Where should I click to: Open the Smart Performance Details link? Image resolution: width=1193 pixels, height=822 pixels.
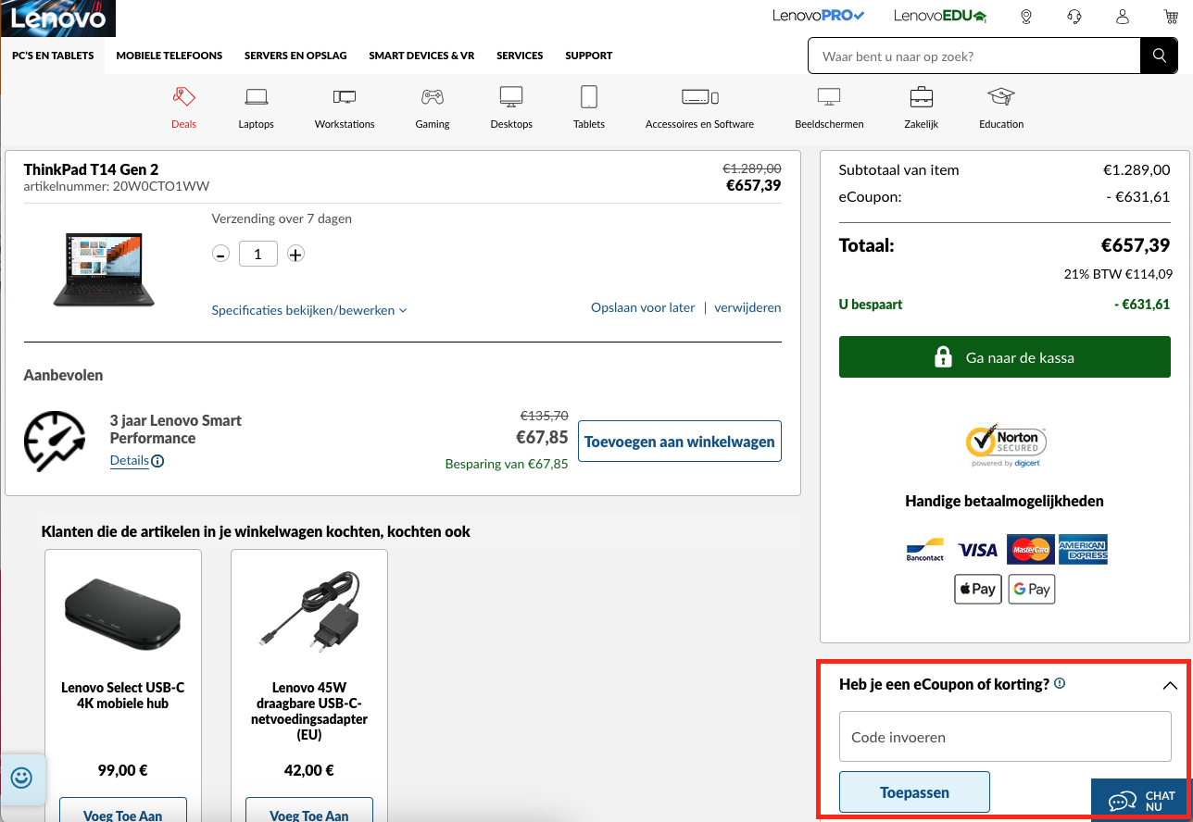[x=129, y=460]
